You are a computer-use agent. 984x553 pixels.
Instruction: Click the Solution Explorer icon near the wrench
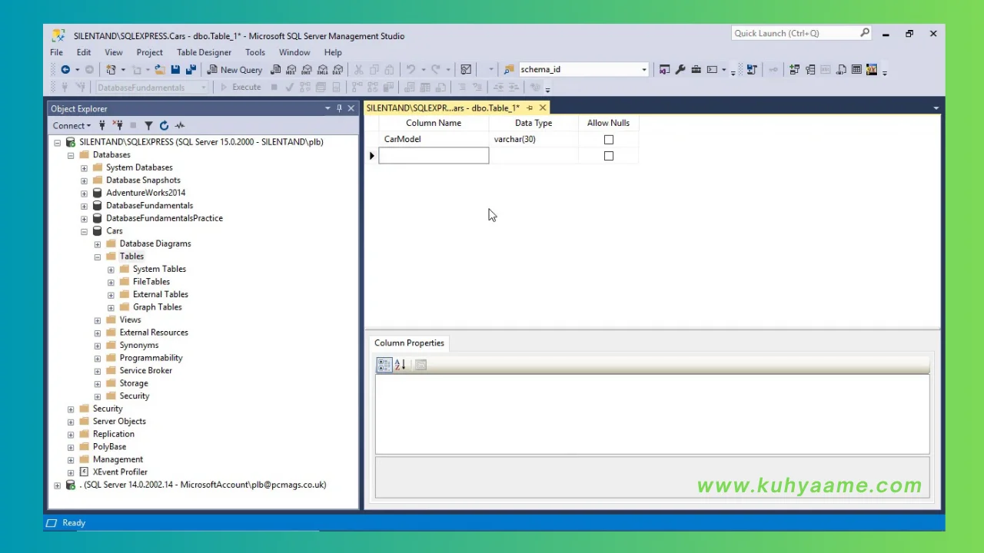664,69
